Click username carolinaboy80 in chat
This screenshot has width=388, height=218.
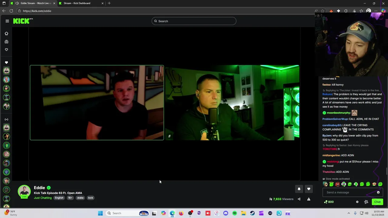332,125
